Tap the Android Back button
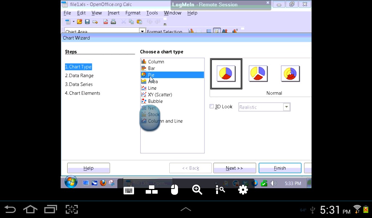This screenshot has height=218, width=372. (x=10, y=209)
